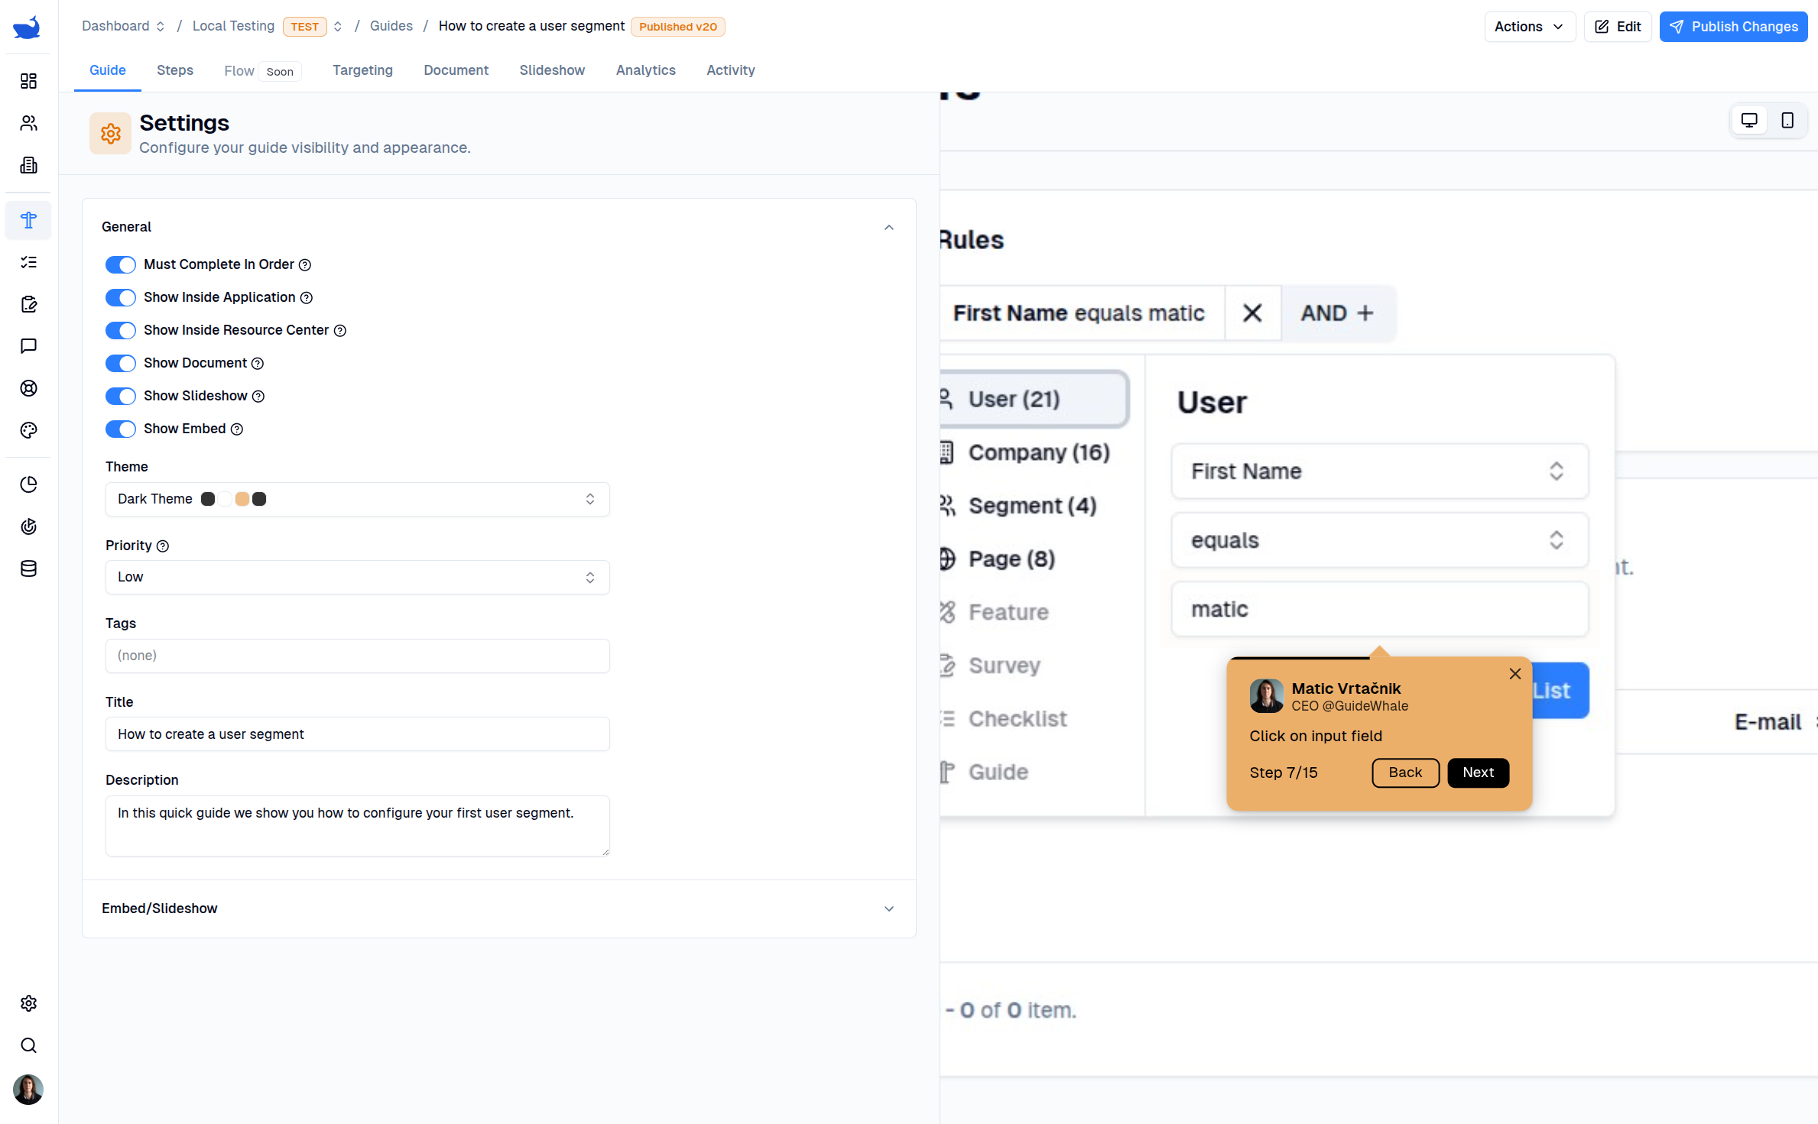Switch preview to mobile device icon
Screen dimensions: 1818x1124
pyautogui.click(x=1787, y=120)
